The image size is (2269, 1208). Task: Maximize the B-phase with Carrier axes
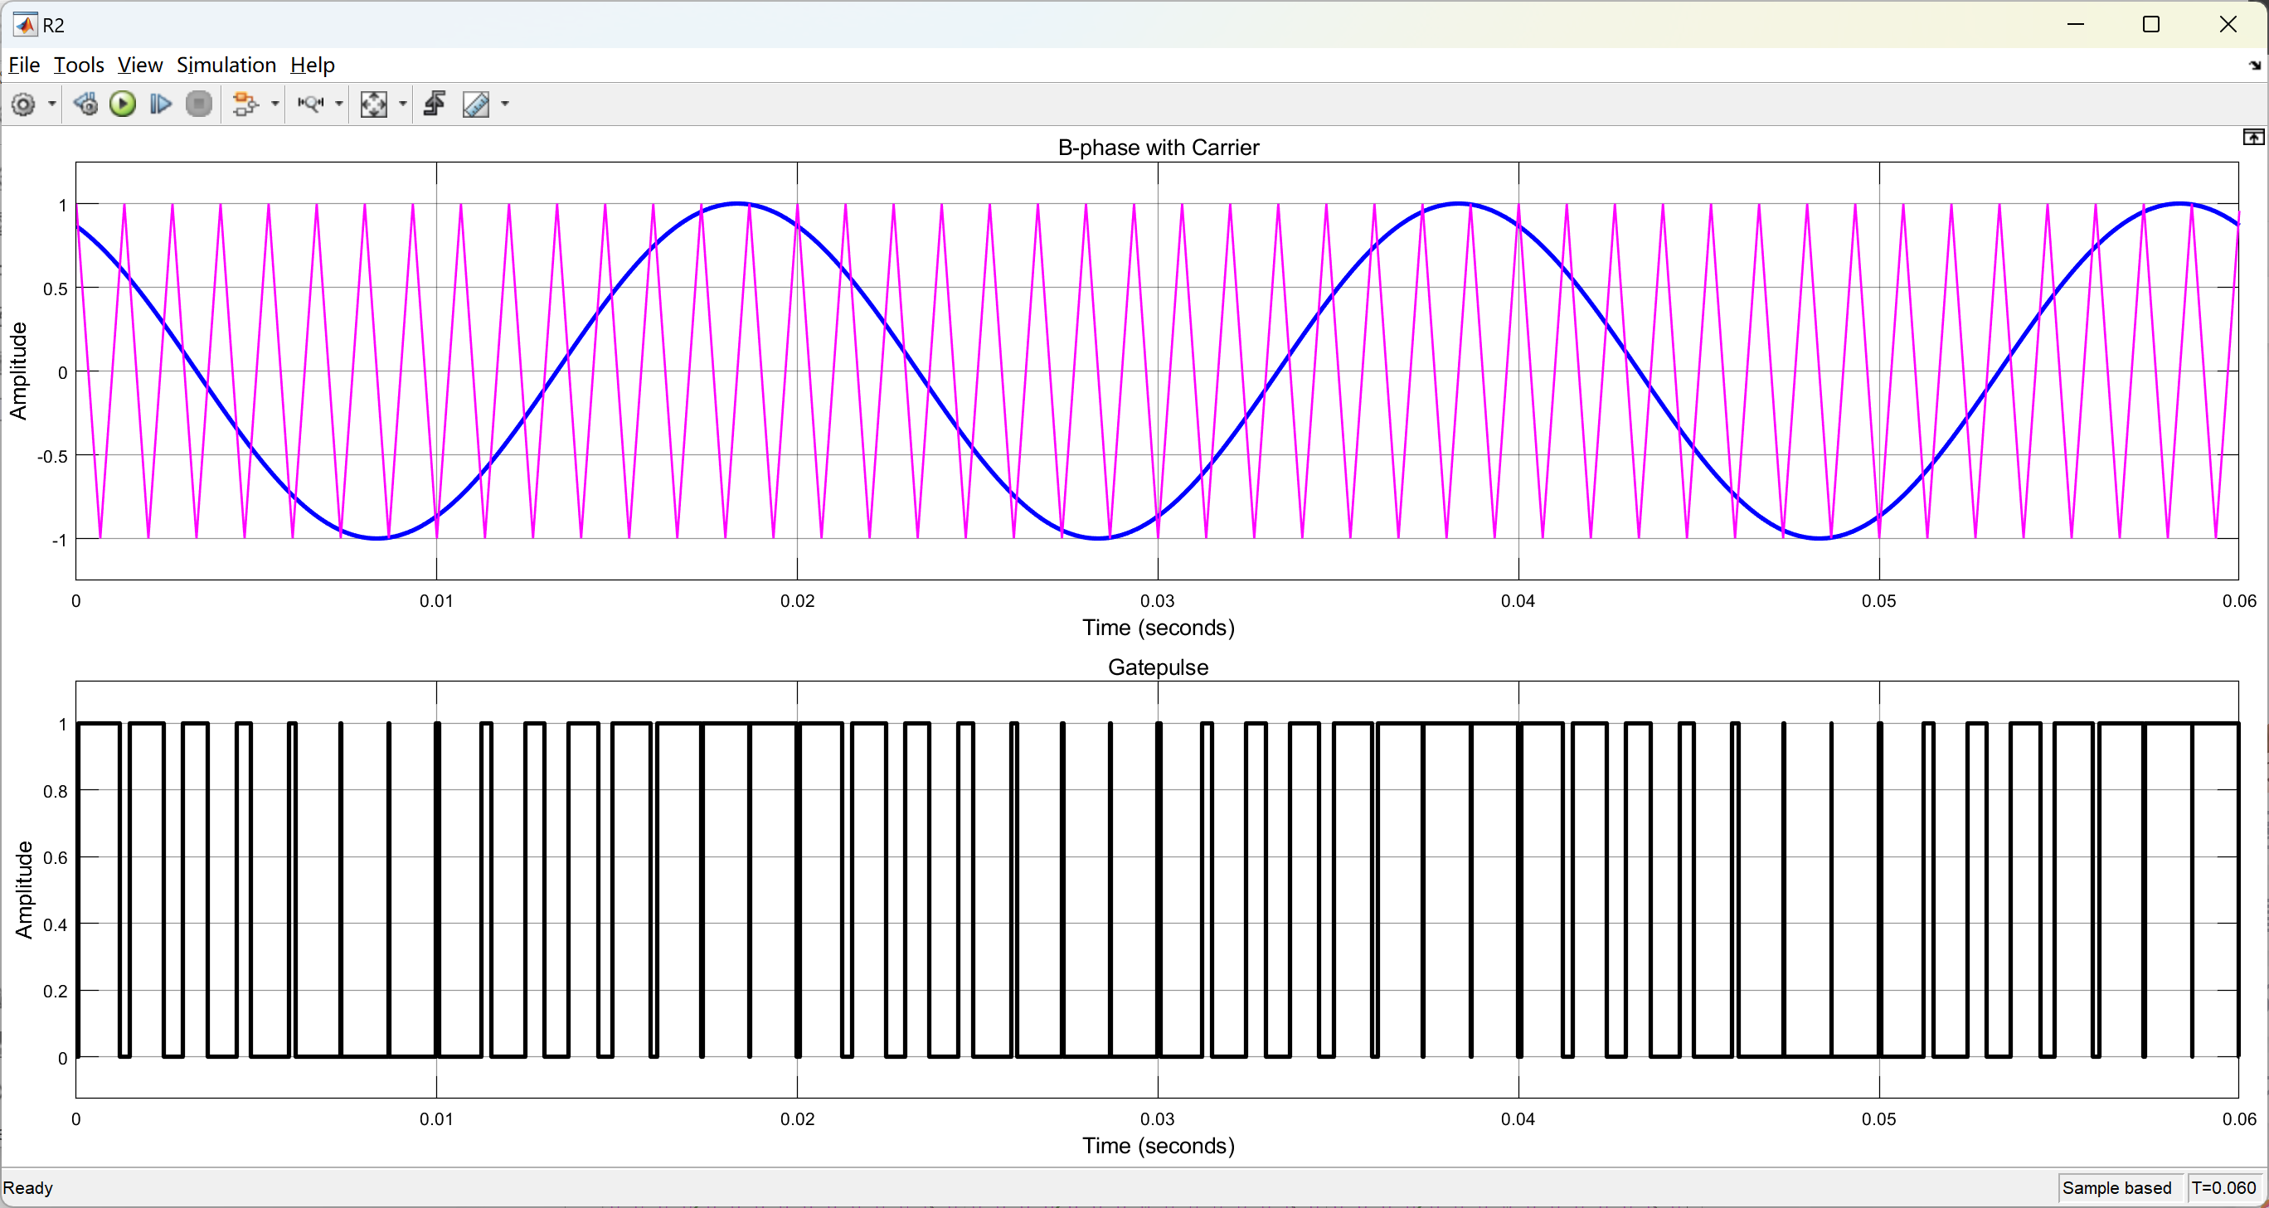pos(2253,138)
